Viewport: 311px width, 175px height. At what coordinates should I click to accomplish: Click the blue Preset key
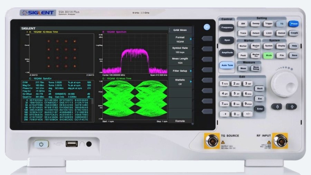tap(294, 24)
